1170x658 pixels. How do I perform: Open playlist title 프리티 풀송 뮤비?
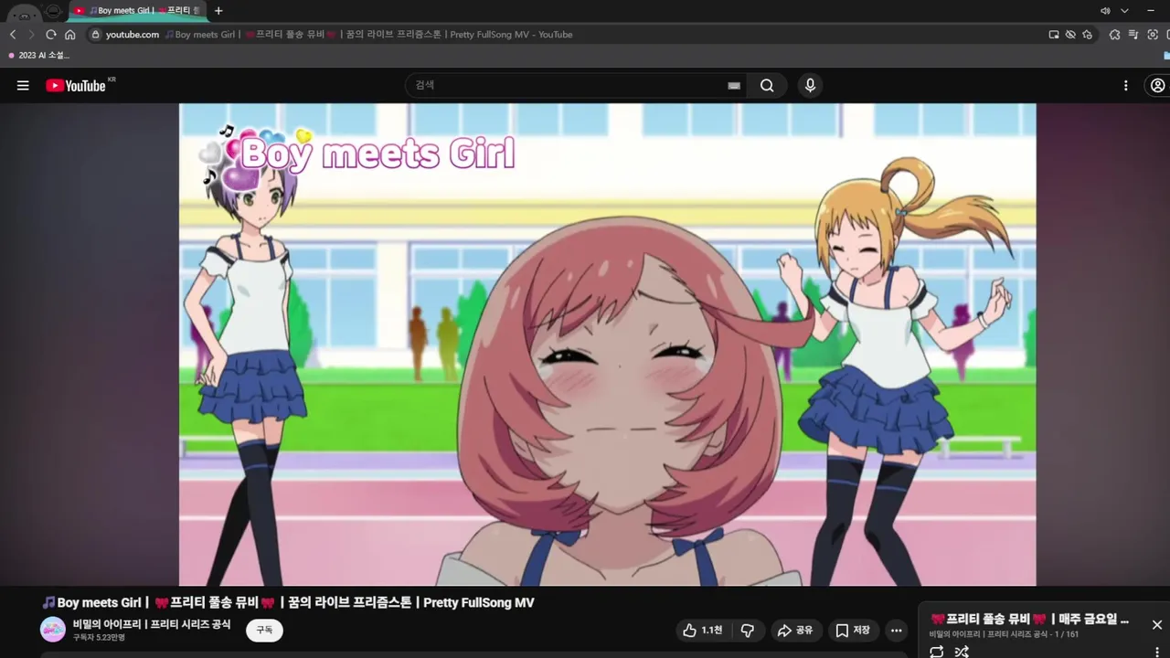click(x=1029, y=619)
